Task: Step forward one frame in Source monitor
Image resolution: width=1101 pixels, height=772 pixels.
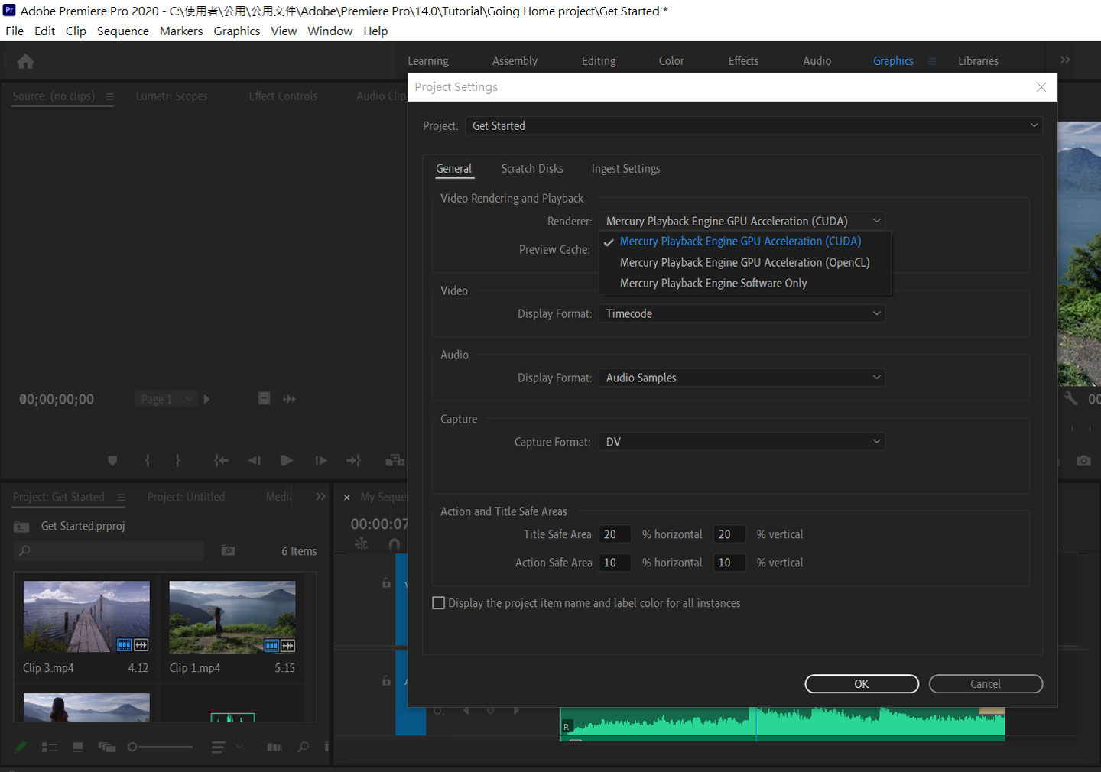Action: coord(321,461)
